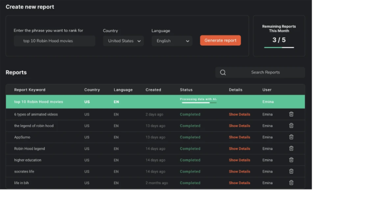
Task: Select the highlighted 'top 10 Robin Hood movies' row
Action: tap(155, 102)
